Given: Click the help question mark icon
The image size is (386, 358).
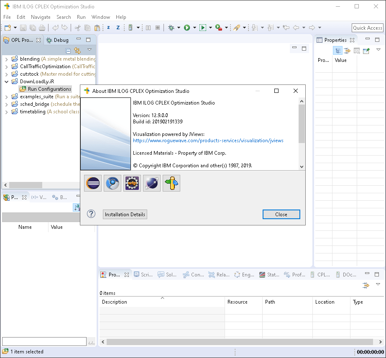Looking at the screenshot, I should tap(91, 214).
